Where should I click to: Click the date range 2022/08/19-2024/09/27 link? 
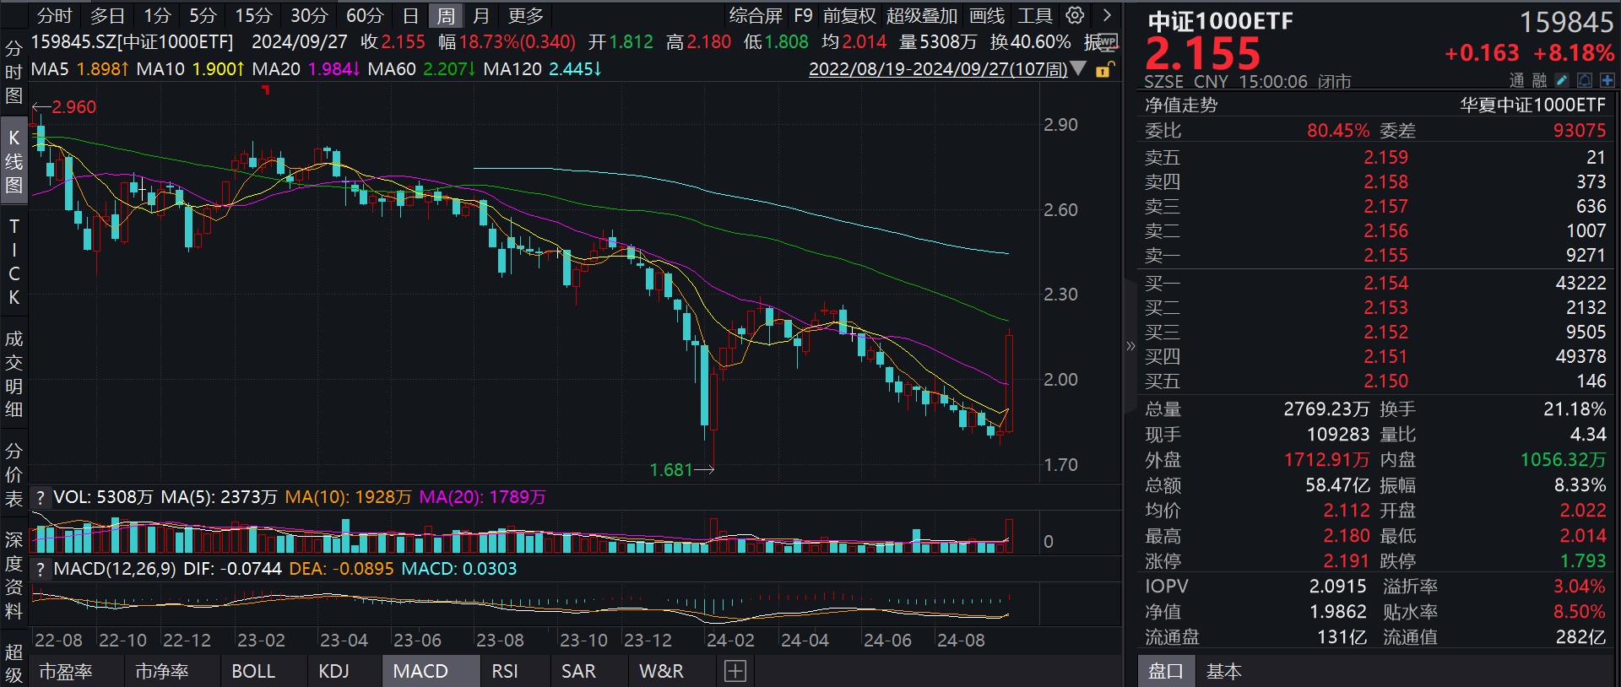point(938,68)
